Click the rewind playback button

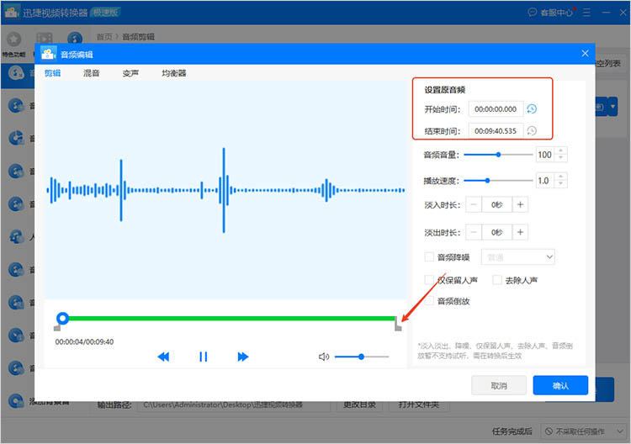click(x=163, y=357)
